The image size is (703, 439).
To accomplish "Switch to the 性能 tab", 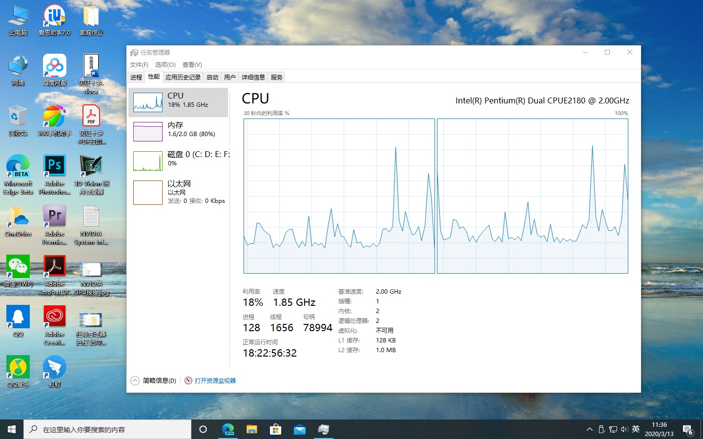I will (x=154, y=77).
